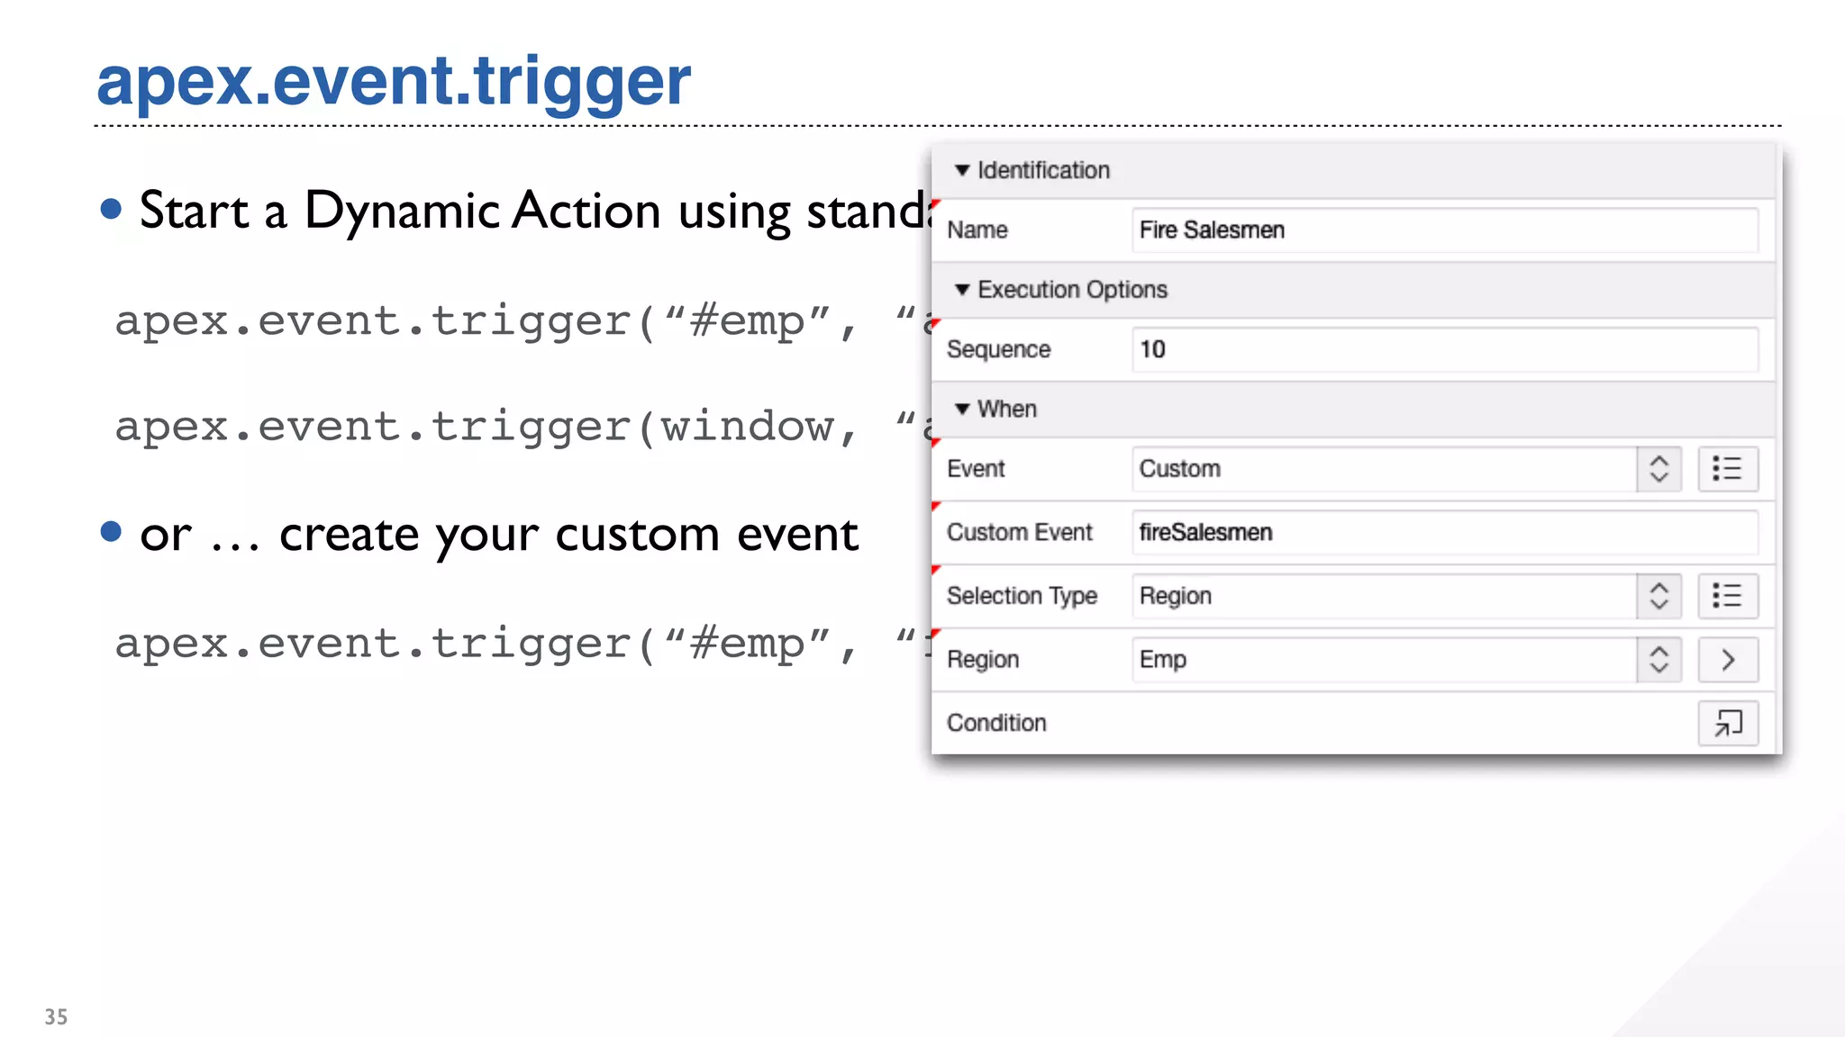Collapse the Execution Options section
This screenshot has height=1037, width=1845.
pyautogui.click(x=962, y=290)
